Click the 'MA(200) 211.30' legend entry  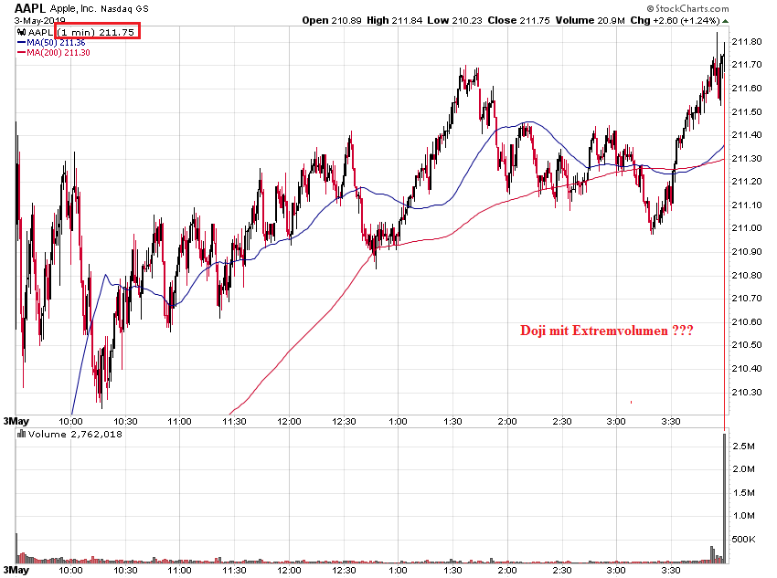(59, 52)
